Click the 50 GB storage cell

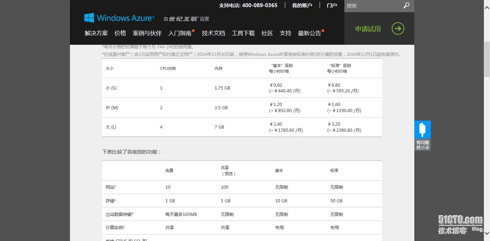pyautogui.click(x=336, y=201)
